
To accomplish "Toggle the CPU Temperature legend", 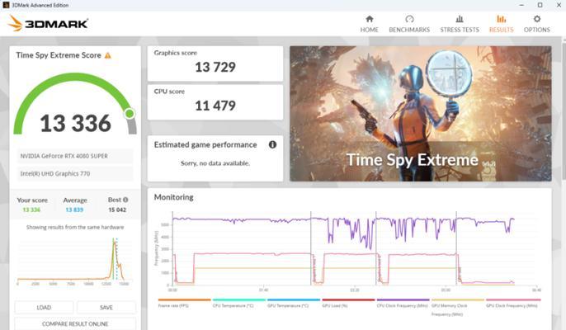I will click(x=239, y=303).
